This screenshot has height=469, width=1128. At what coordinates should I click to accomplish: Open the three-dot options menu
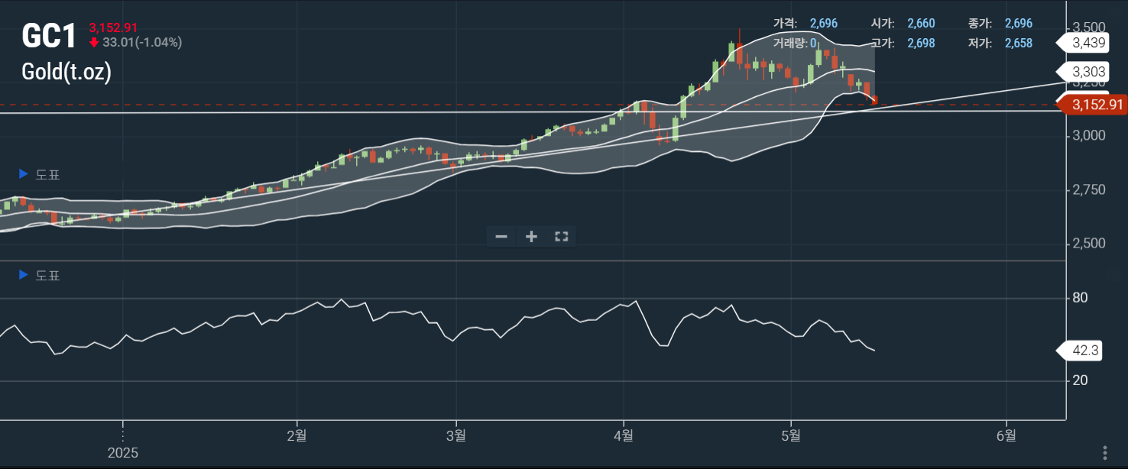(x=1104, y=451)
